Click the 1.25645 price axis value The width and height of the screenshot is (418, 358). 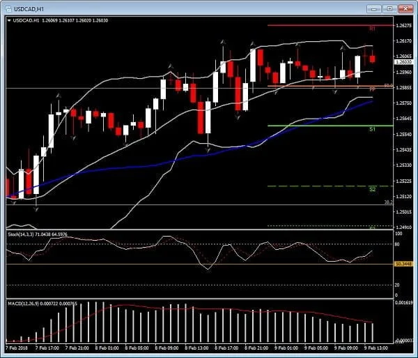click(404, 119)
